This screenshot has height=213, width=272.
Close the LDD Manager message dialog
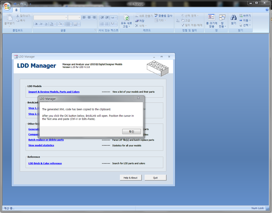tap(138, 98)
